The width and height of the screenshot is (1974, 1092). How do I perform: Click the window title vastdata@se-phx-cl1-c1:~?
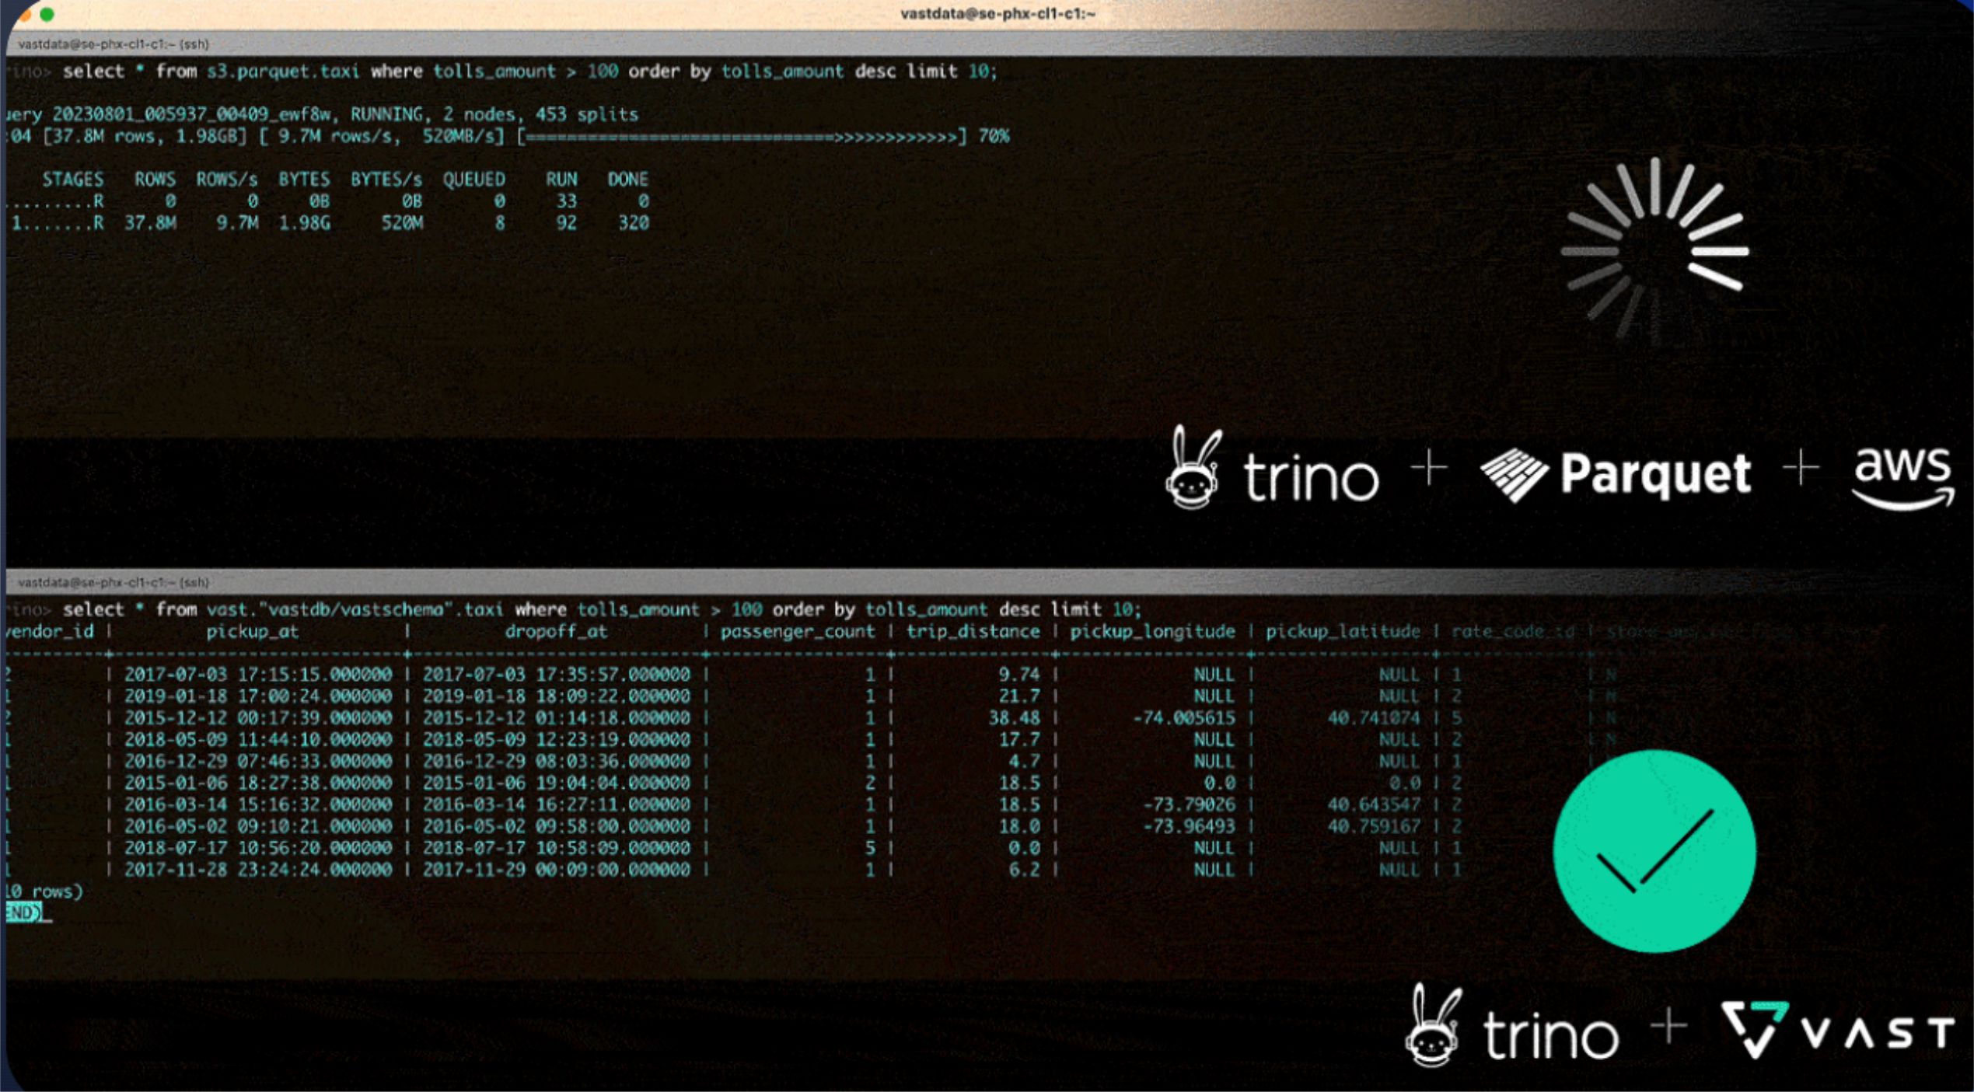(997, 13)
